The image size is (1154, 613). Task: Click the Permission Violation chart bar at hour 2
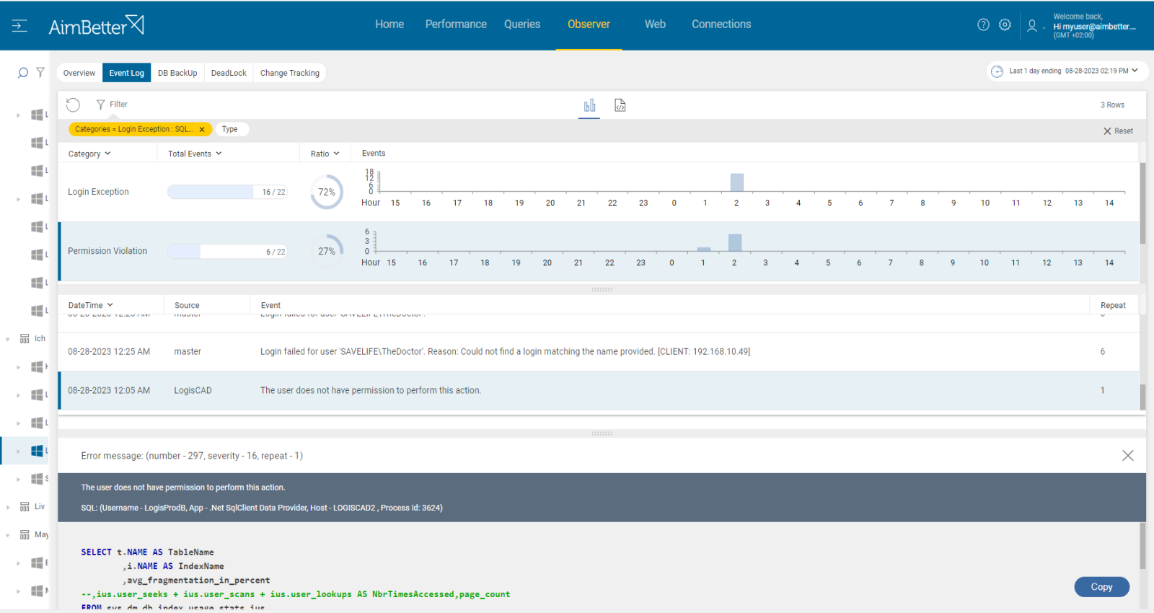pos(735,243)
